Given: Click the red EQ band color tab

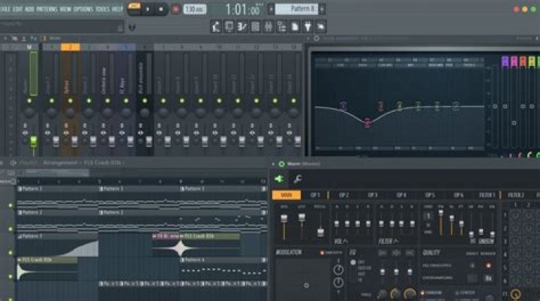Looking at the screenshot, I should tap(523, 62).
